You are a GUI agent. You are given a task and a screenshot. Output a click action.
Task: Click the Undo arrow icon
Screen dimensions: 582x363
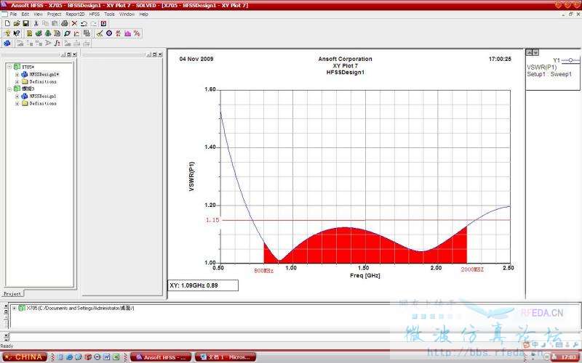84,24
